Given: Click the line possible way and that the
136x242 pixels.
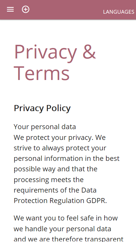Looking at the screenshot, I should 56,169.
